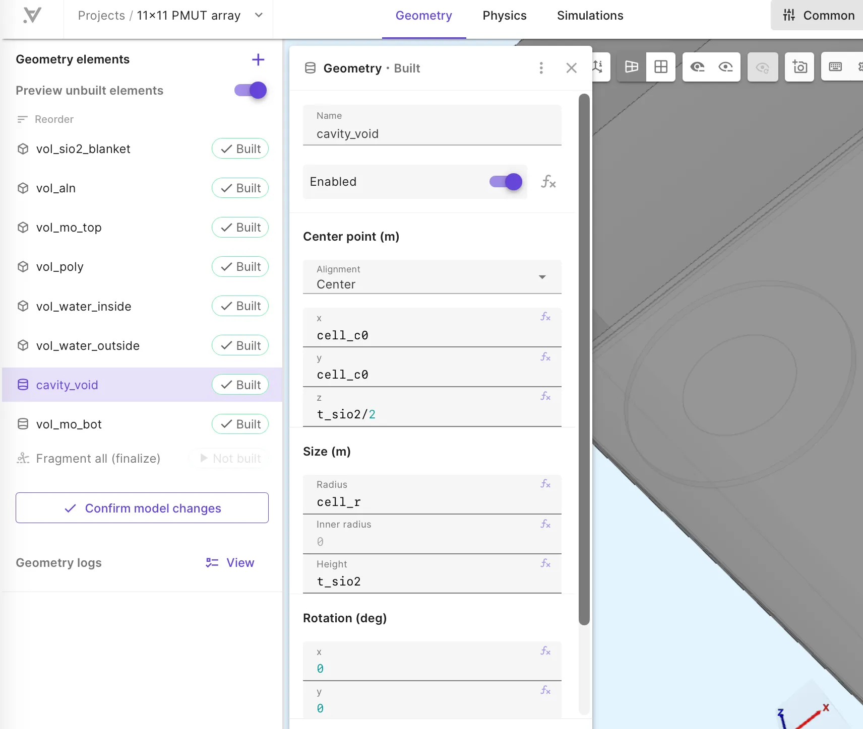Click fx icon on Inner radius field

545,524
